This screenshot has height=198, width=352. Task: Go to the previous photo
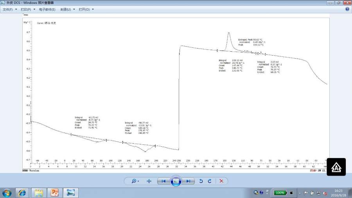point(163,181)
